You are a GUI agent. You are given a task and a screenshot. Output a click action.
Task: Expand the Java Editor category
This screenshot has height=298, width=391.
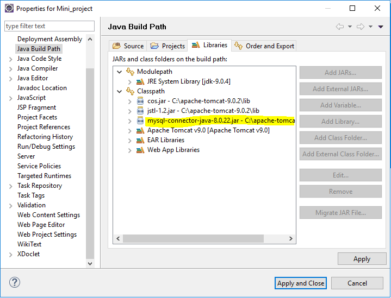coord(10,79)
